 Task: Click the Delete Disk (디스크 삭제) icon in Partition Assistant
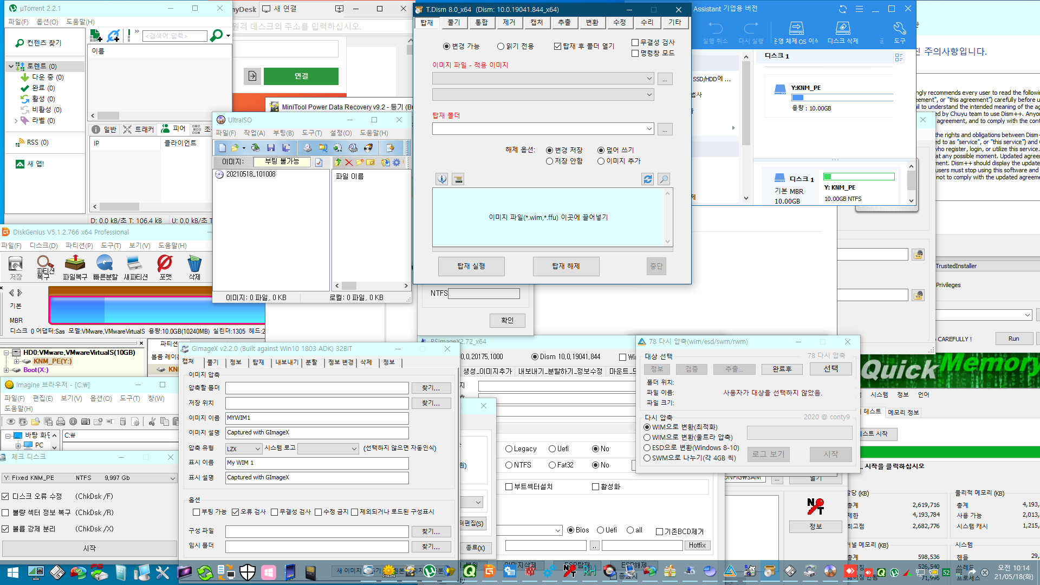[843, 32]
